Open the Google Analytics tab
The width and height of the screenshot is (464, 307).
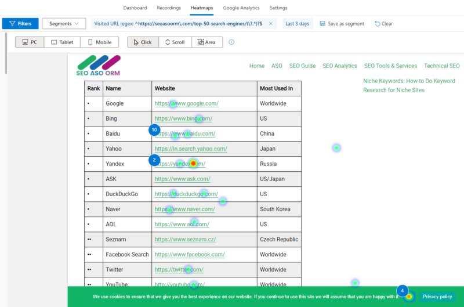point(241,8)
